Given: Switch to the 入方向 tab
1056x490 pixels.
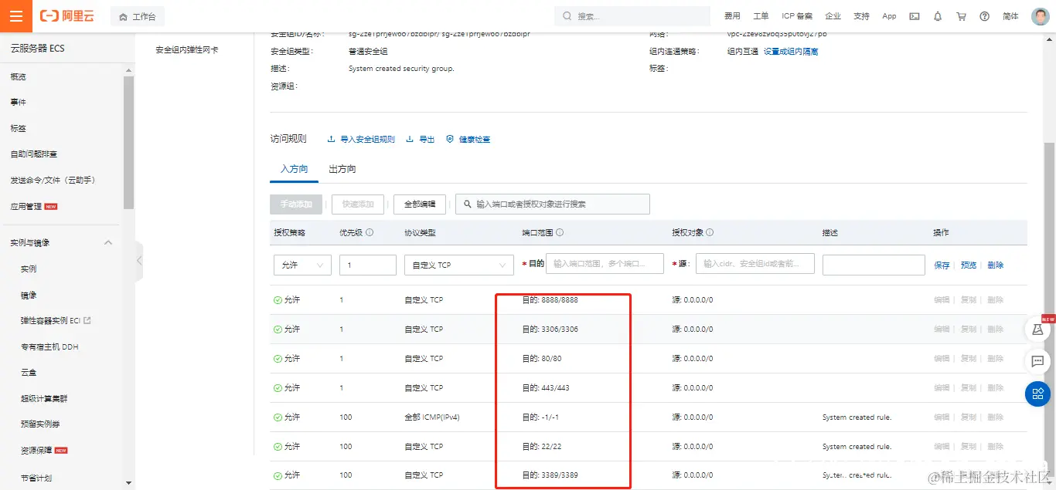Looking at the screenshot, I should click(294, 168).
